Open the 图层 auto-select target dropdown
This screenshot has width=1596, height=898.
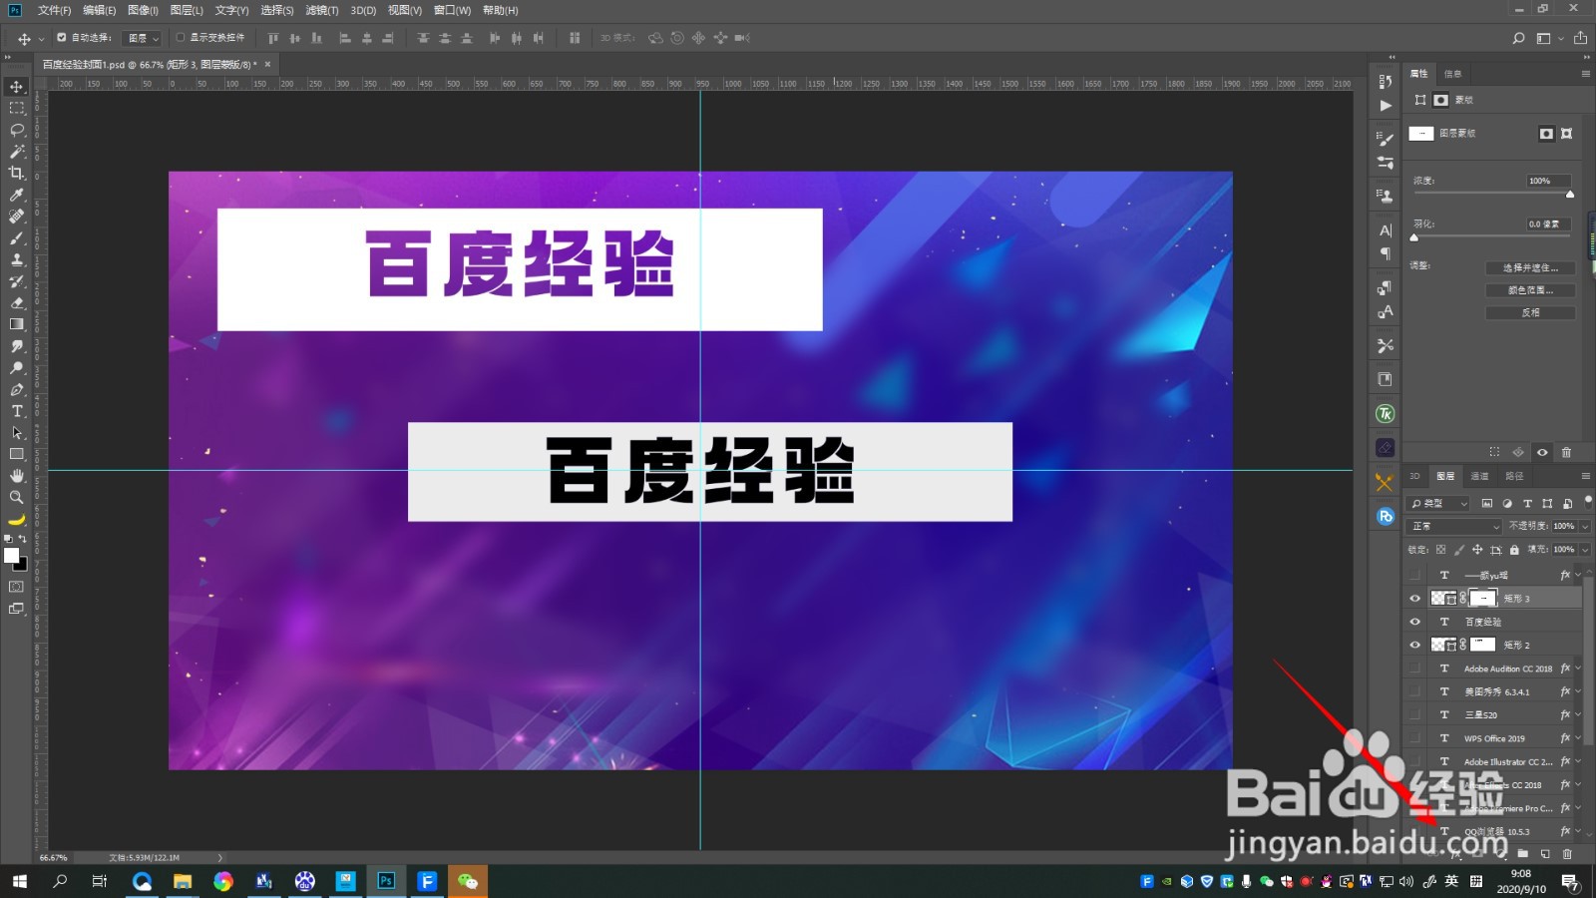(x=142, y=38)
